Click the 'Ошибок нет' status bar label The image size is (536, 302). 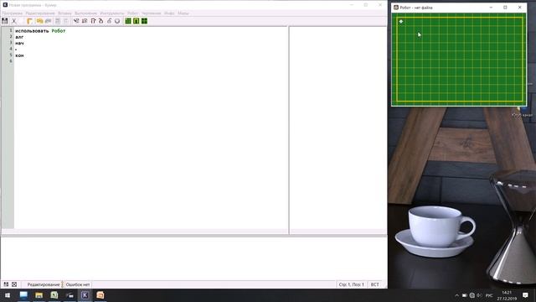78,284
